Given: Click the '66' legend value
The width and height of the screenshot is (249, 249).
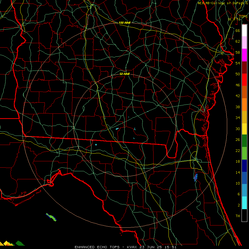Looking at the screenshot, I should point(238,30).
